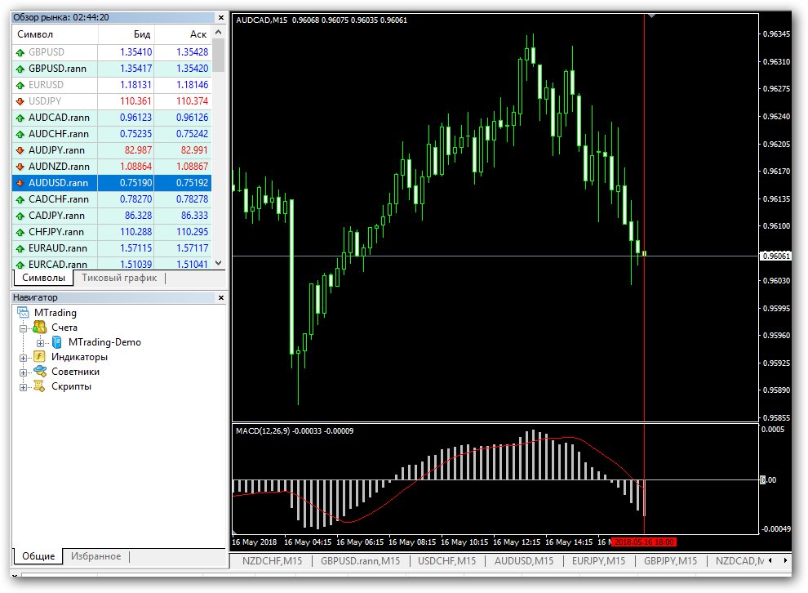Click the arrow icon beside CHFJPY.rann
Viewport: 808px width, 593px height.
tap(20, 232)
